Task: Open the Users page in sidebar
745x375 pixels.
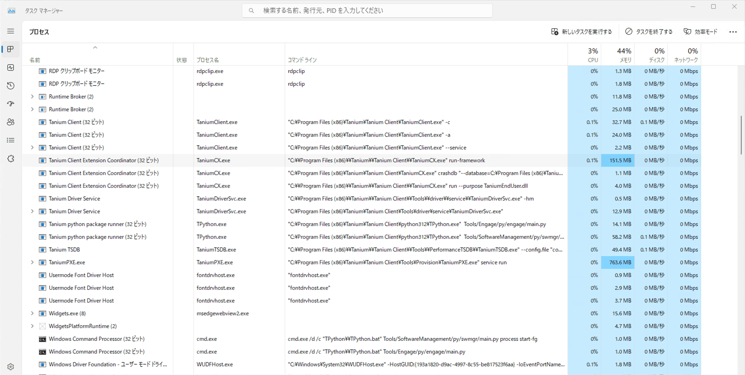Action: coord(10,122)
